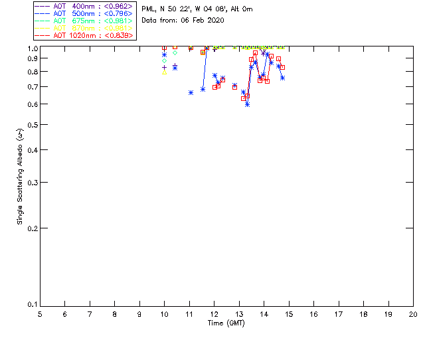Click the green diamond marker at 10 GMT
This screenshot has height=340, width=425.
[x=164, y=60]
